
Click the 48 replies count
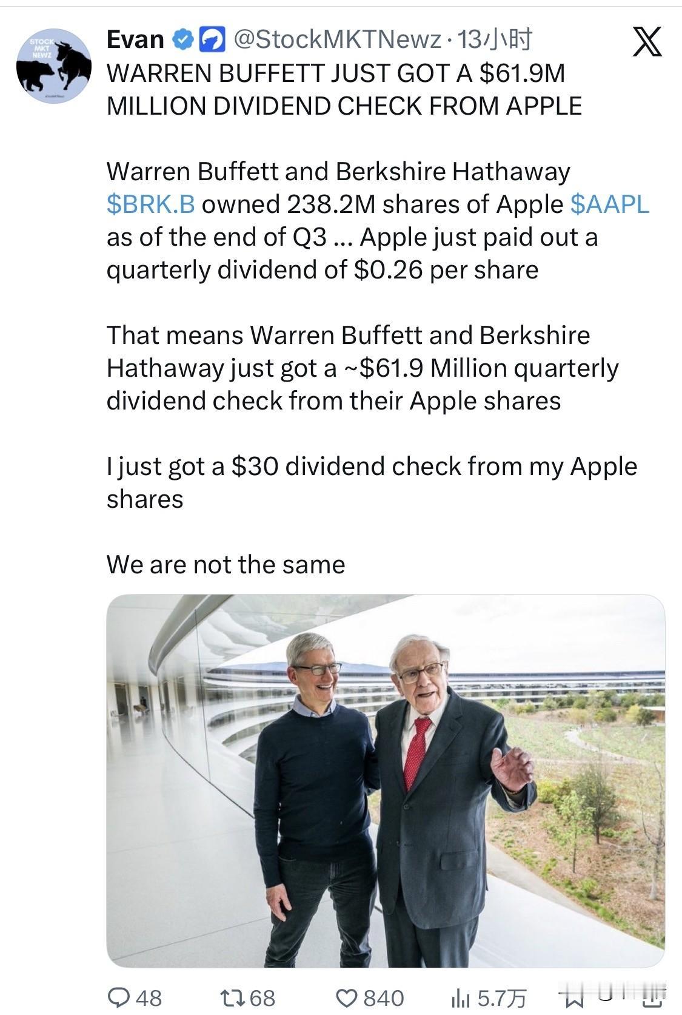[149, 998]
